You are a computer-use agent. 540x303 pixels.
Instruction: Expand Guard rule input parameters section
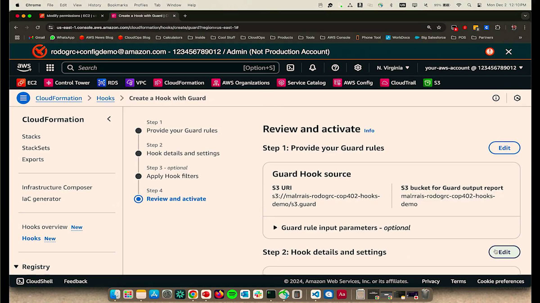342,228
